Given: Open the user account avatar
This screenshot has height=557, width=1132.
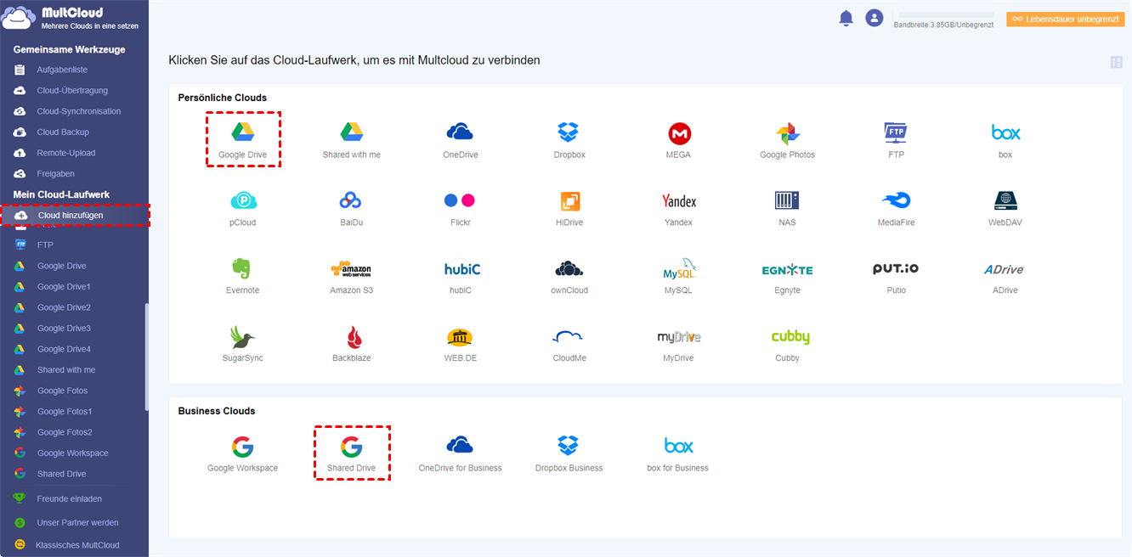Looking at the screenshot, I should click(x=874, y=18).
